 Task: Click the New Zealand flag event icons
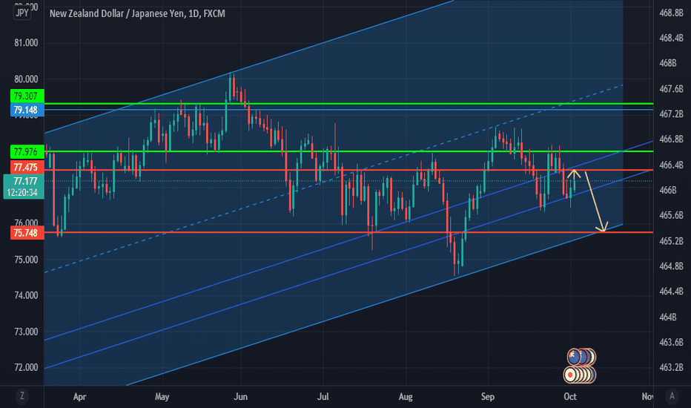pyautogui.click(x=582, y=357)
